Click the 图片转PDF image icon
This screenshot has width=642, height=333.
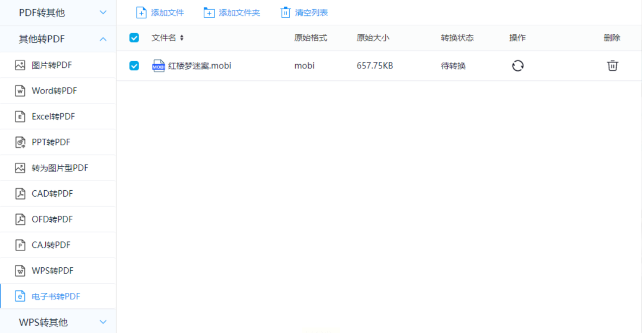pos(20,65)
